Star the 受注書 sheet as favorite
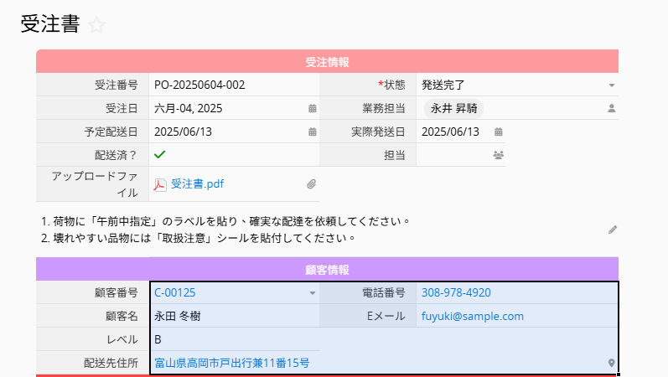Viewport: 668px width, 377px height. 96,25
